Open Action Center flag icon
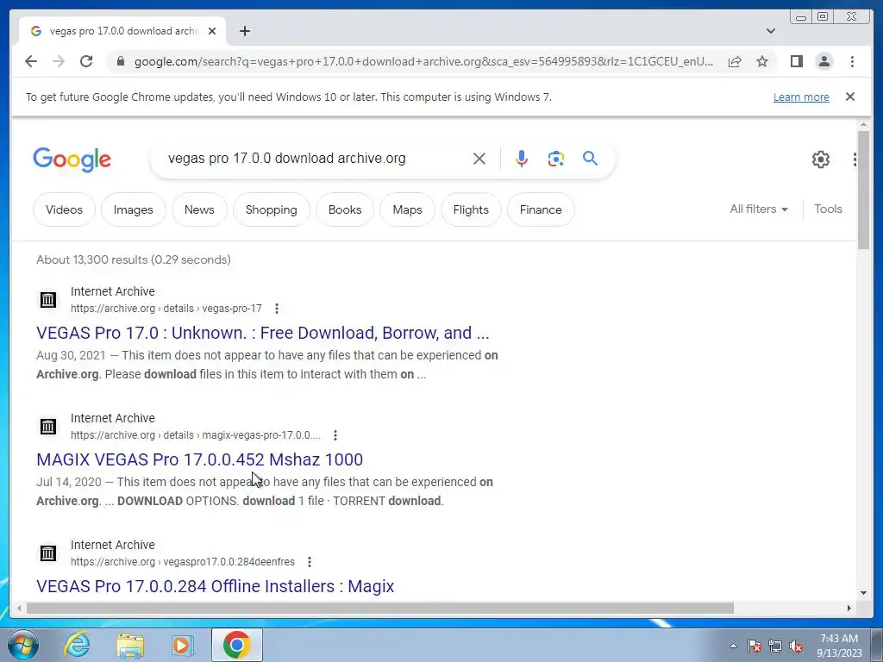Screen dimensions: 883x662 (755, 646)
